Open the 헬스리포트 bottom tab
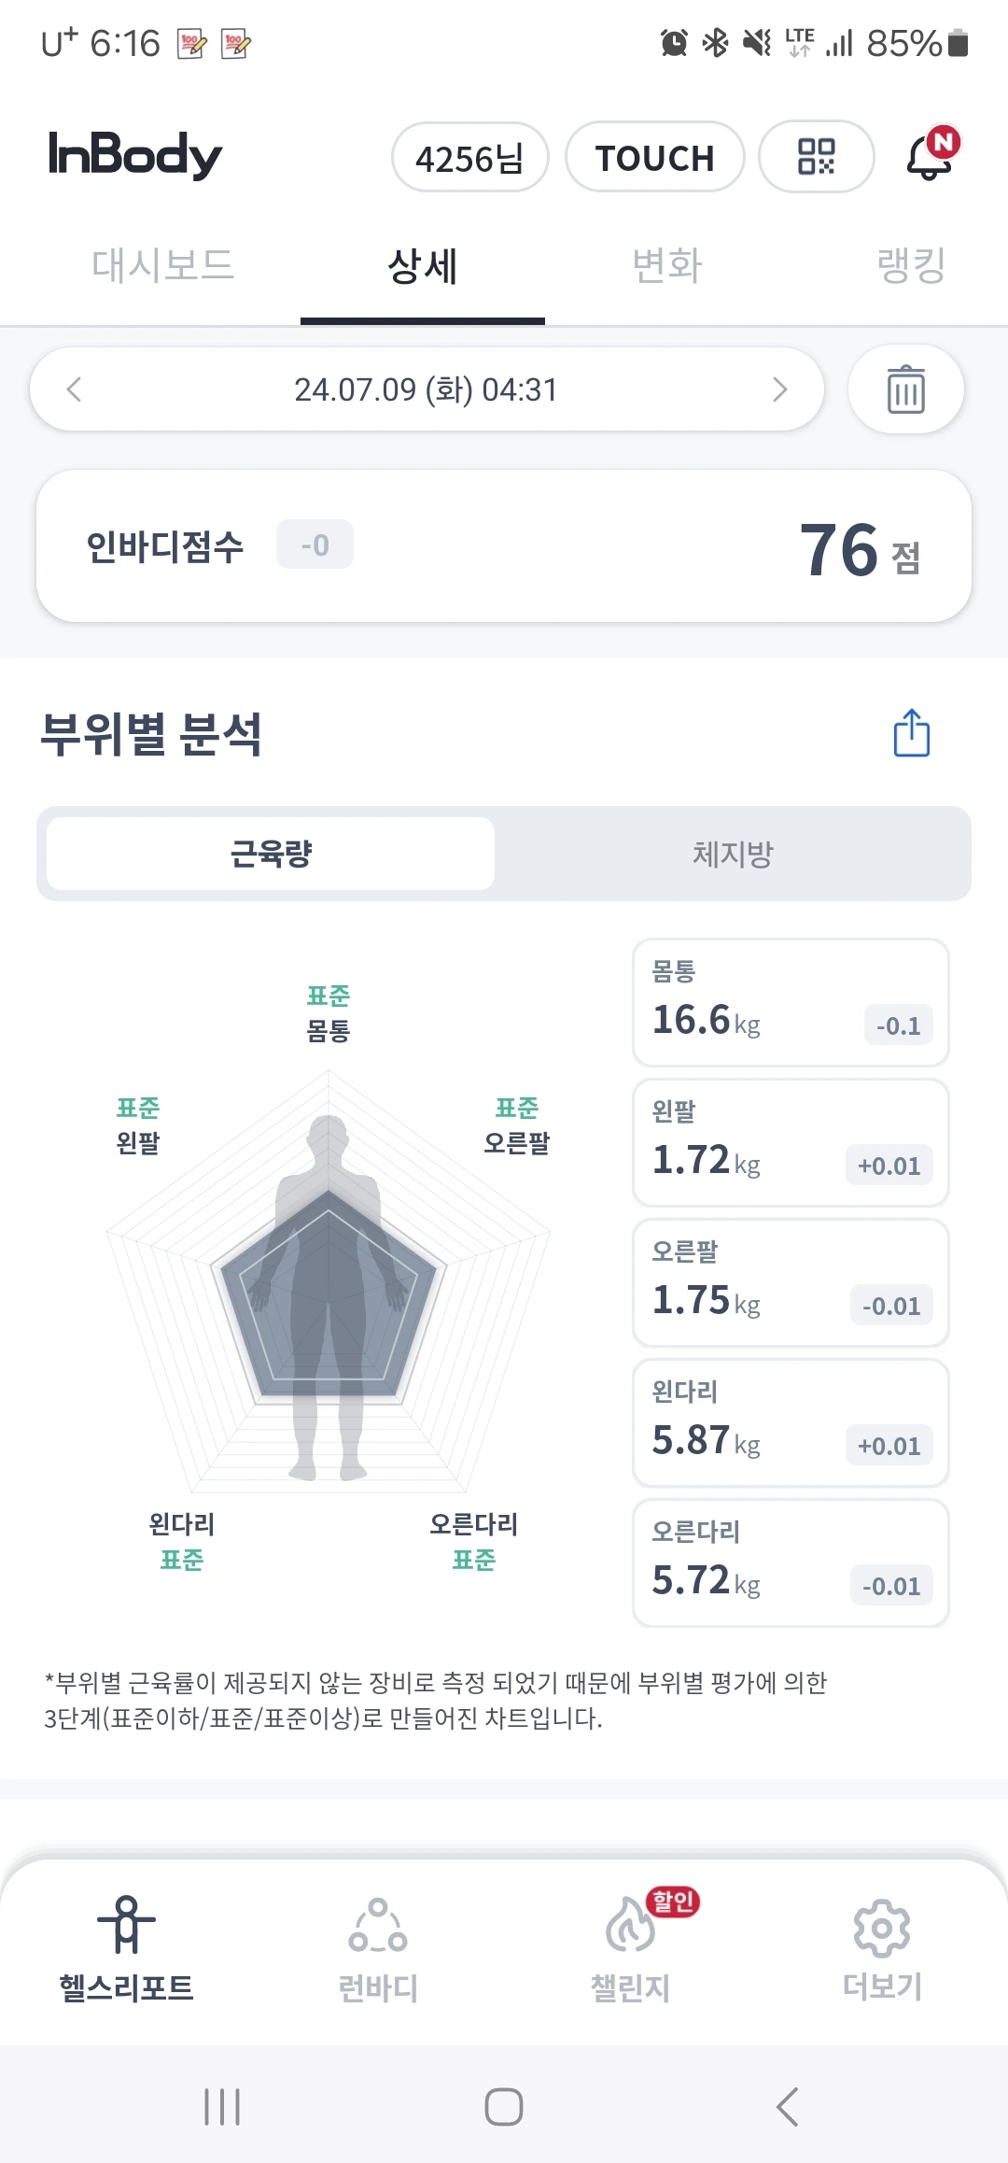 [126, 1948]
